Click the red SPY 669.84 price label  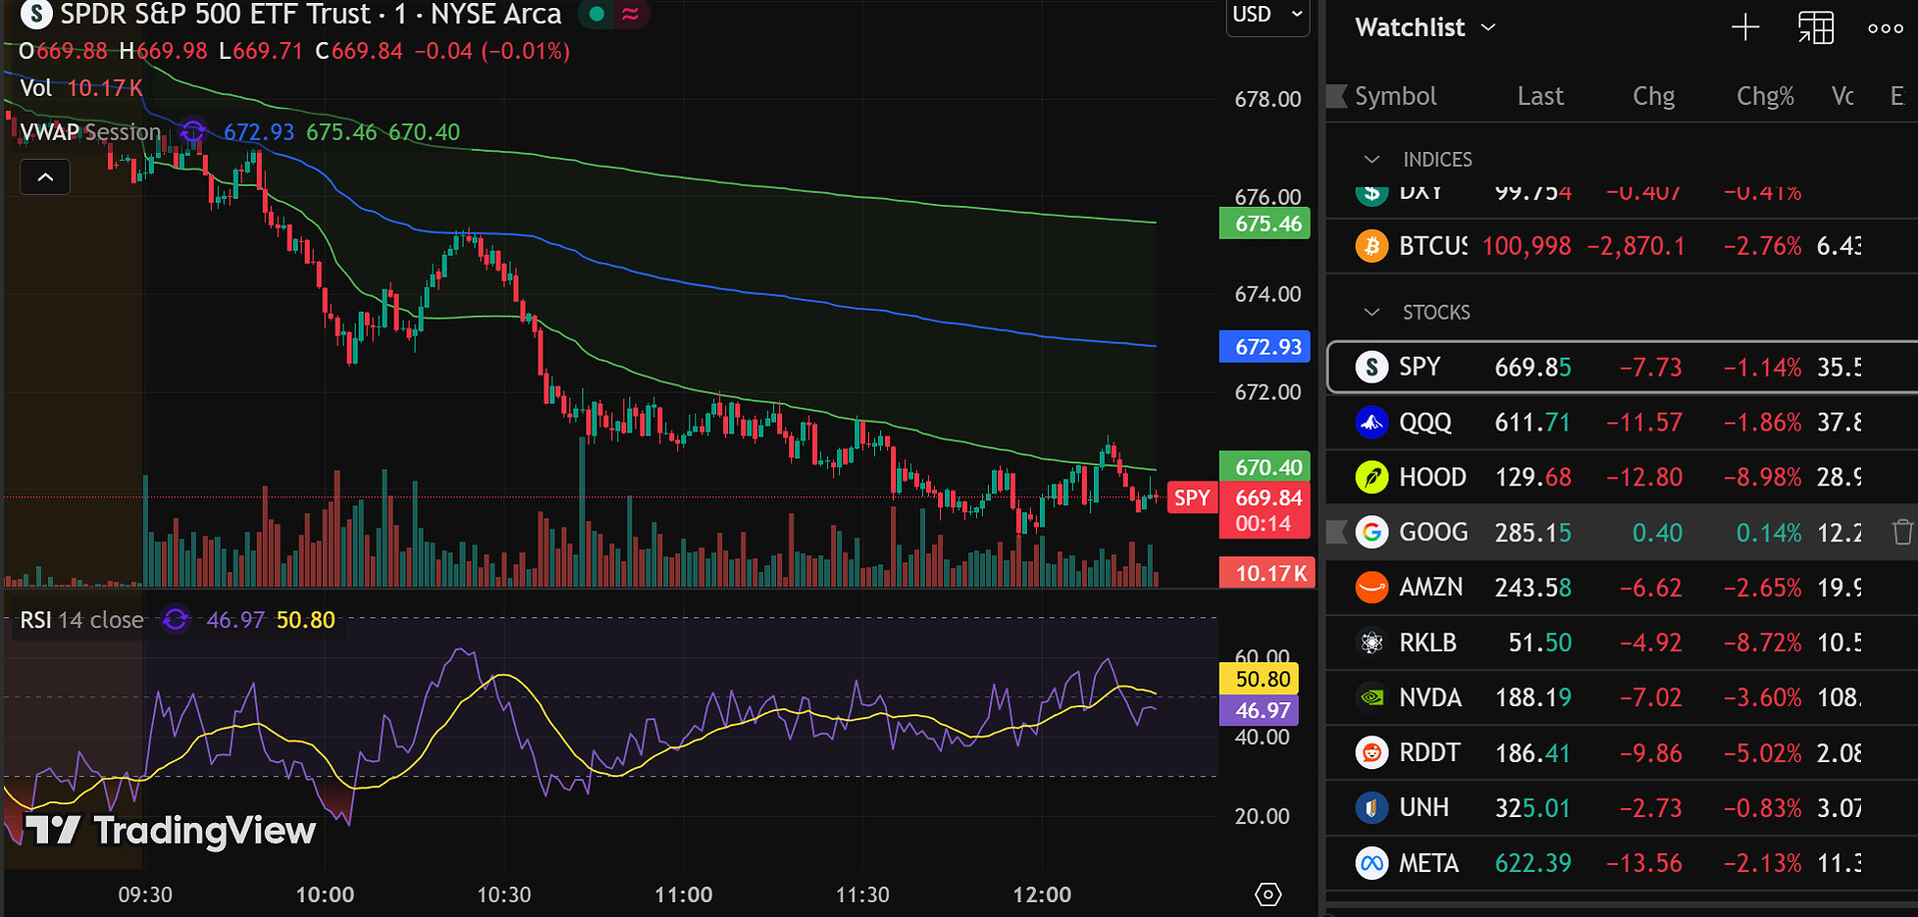point(1239,510)
